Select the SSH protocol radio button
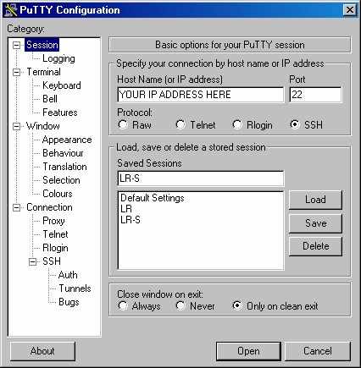 click(x=295, y=124)
